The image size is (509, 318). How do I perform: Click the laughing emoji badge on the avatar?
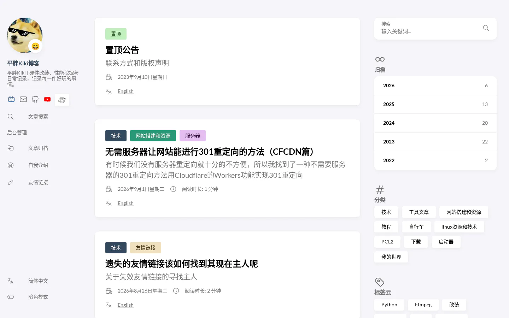[35, 46]
